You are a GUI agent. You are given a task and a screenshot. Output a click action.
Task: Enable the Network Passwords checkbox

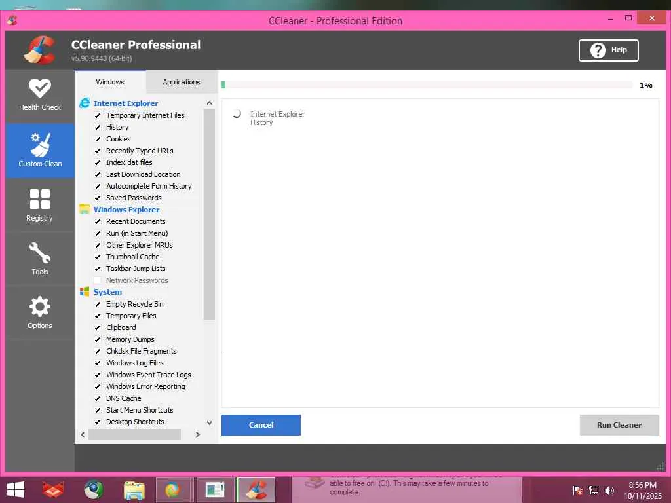98,280
